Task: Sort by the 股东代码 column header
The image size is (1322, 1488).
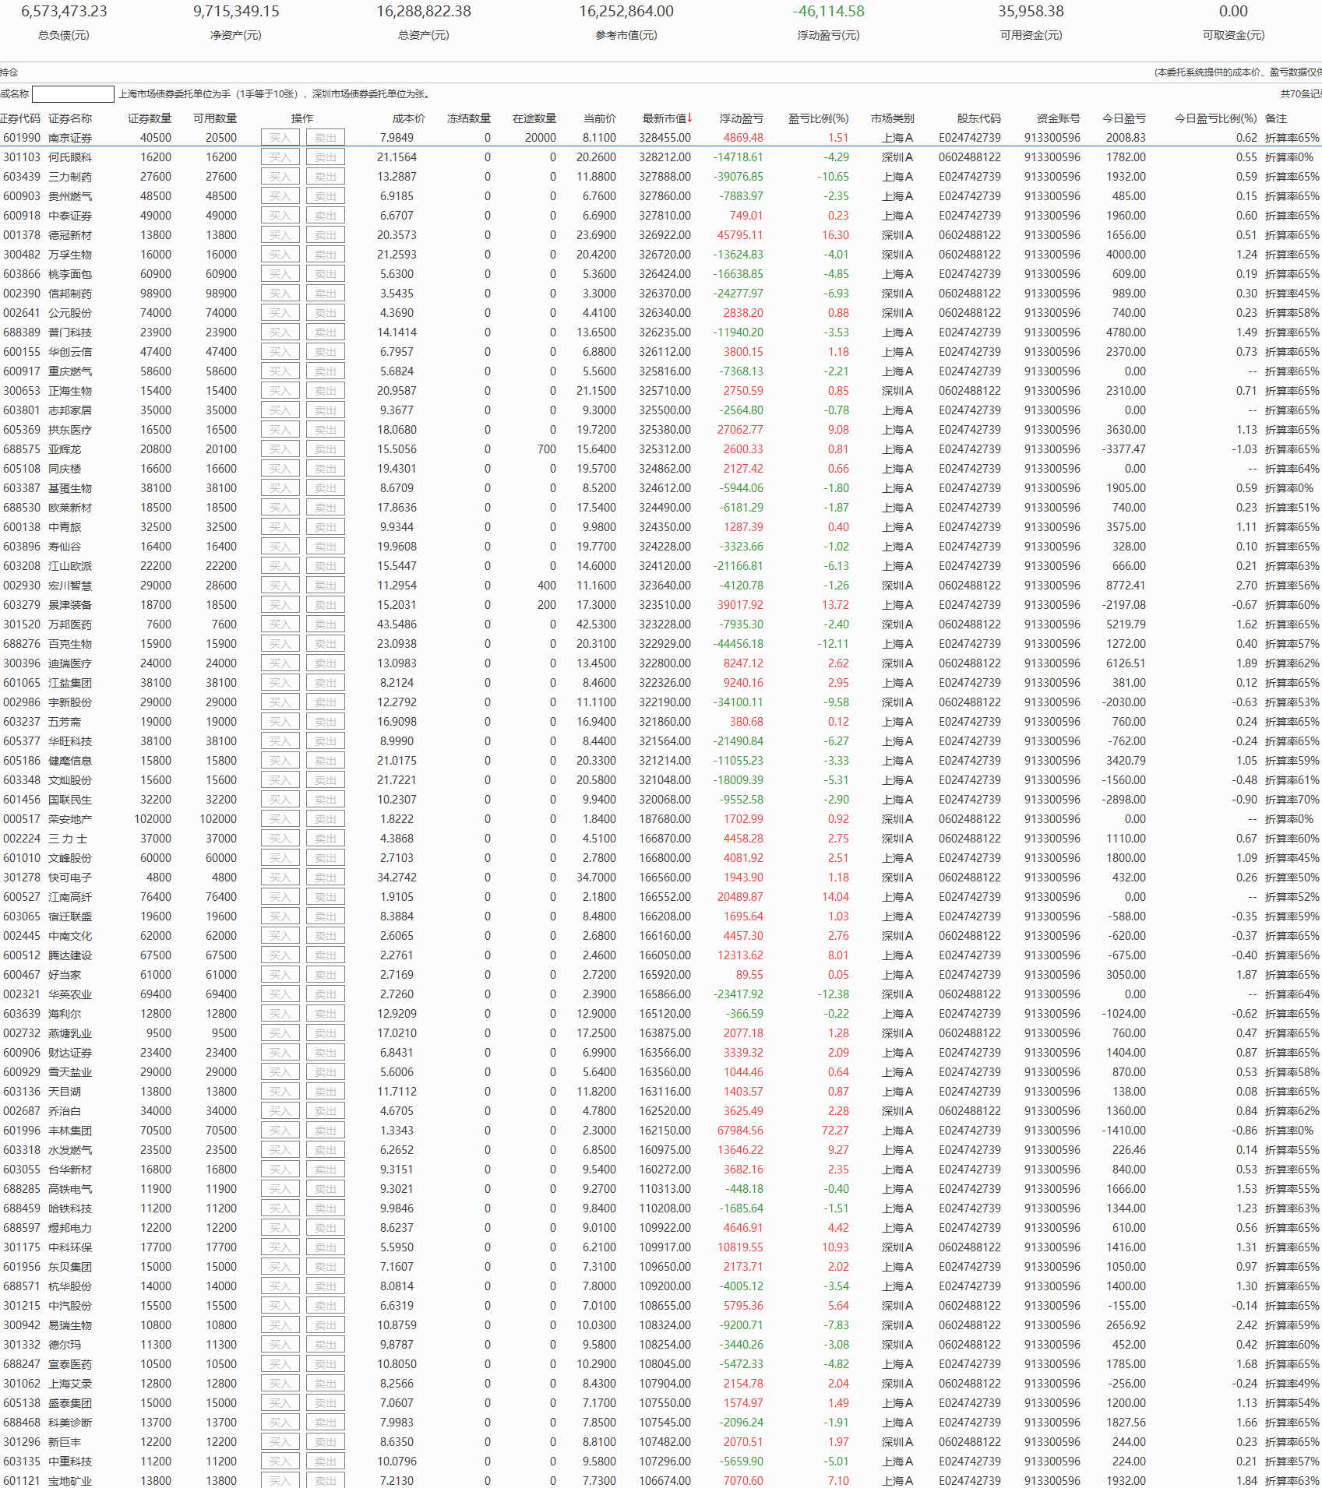Action: tap(979, 118)
